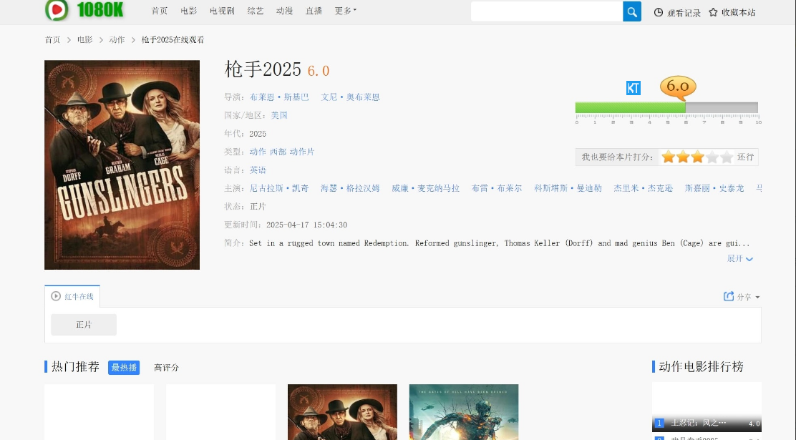This screenshot has width=796, height=440.
Task: Click 首页 in the breadcrumb
Action: coord(53,39)
